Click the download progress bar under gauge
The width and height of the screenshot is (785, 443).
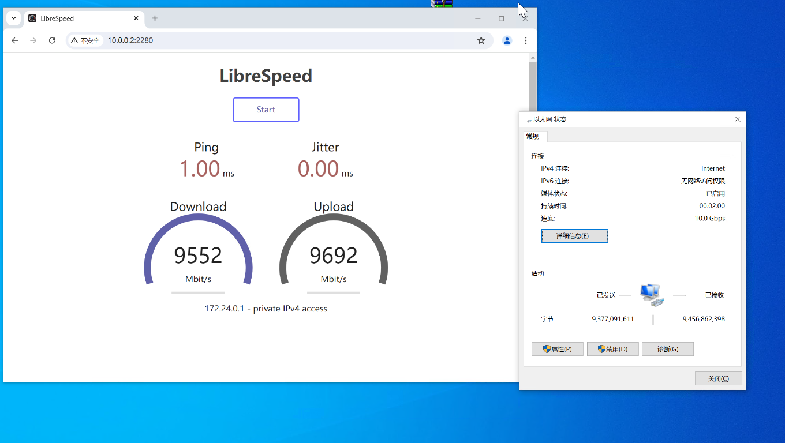(x=198, y=293)
